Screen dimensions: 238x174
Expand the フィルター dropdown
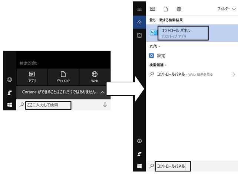pos(227,9)
